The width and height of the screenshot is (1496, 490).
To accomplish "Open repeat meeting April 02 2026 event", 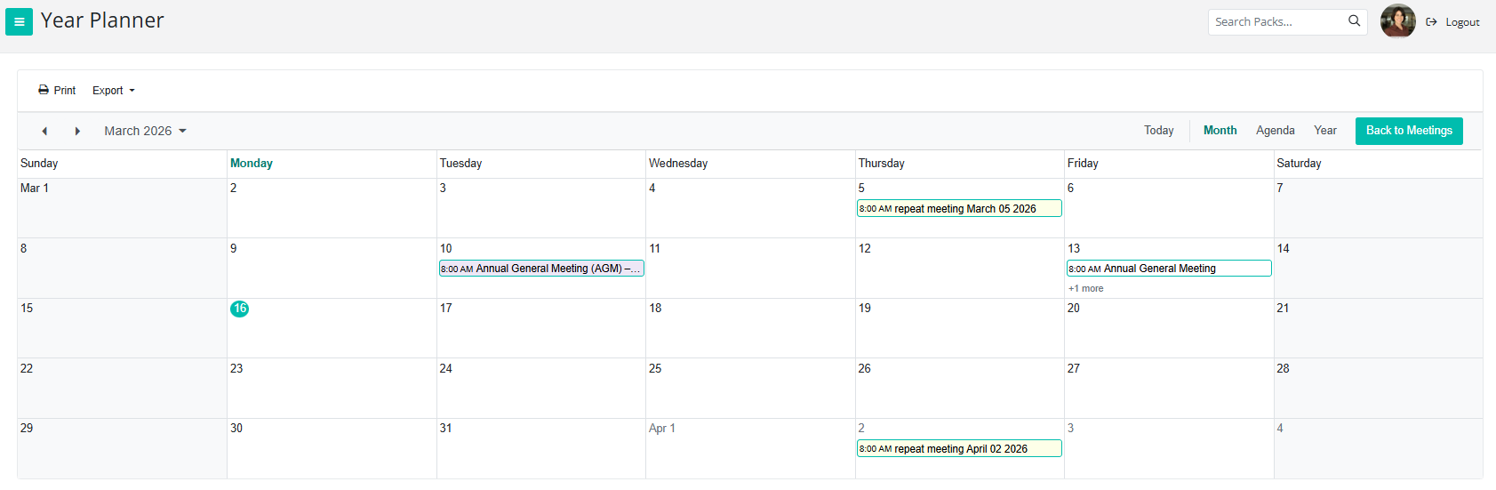I will [x=958, y=449].
